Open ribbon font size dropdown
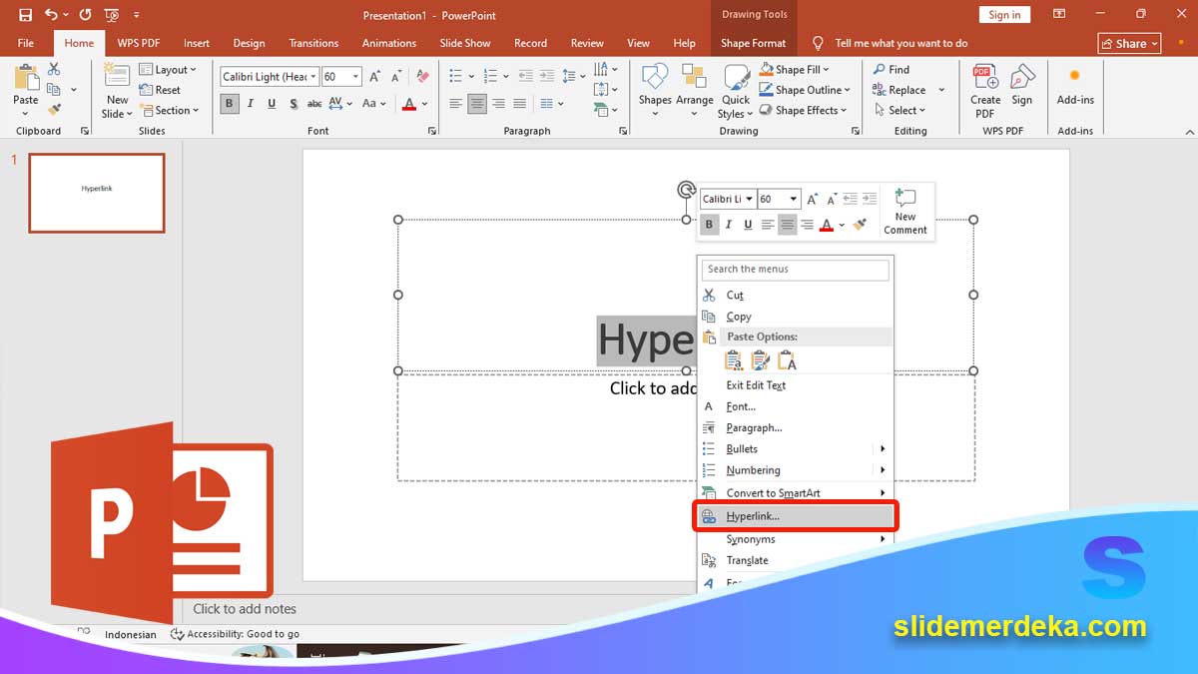This screenshot has height=674, width=1198. point(356,77)
